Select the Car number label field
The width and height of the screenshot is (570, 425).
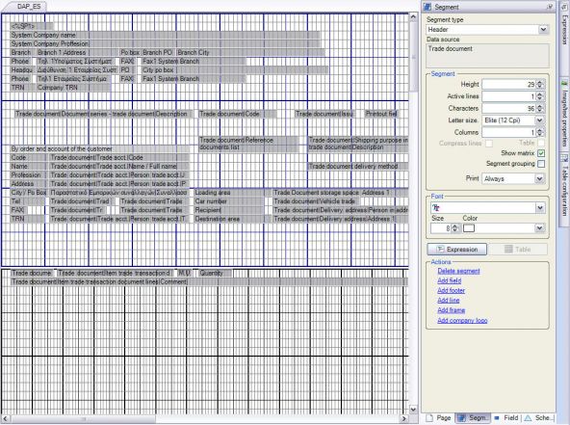[x=229, y=201]
